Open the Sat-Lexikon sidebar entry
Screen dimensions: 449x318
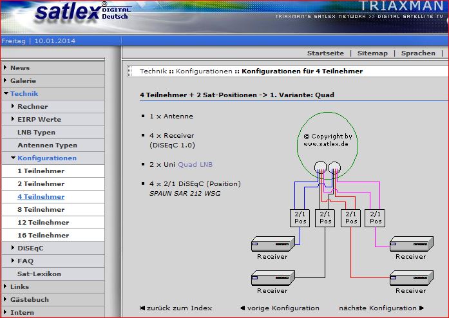(39, 274)
